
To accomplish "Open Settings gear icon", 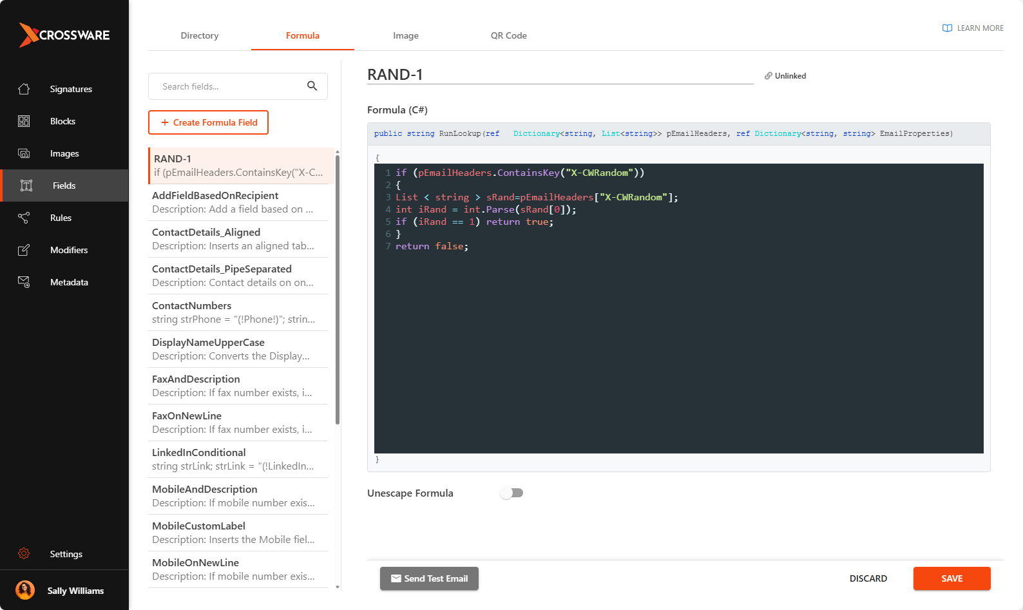I will coord(24,554).
